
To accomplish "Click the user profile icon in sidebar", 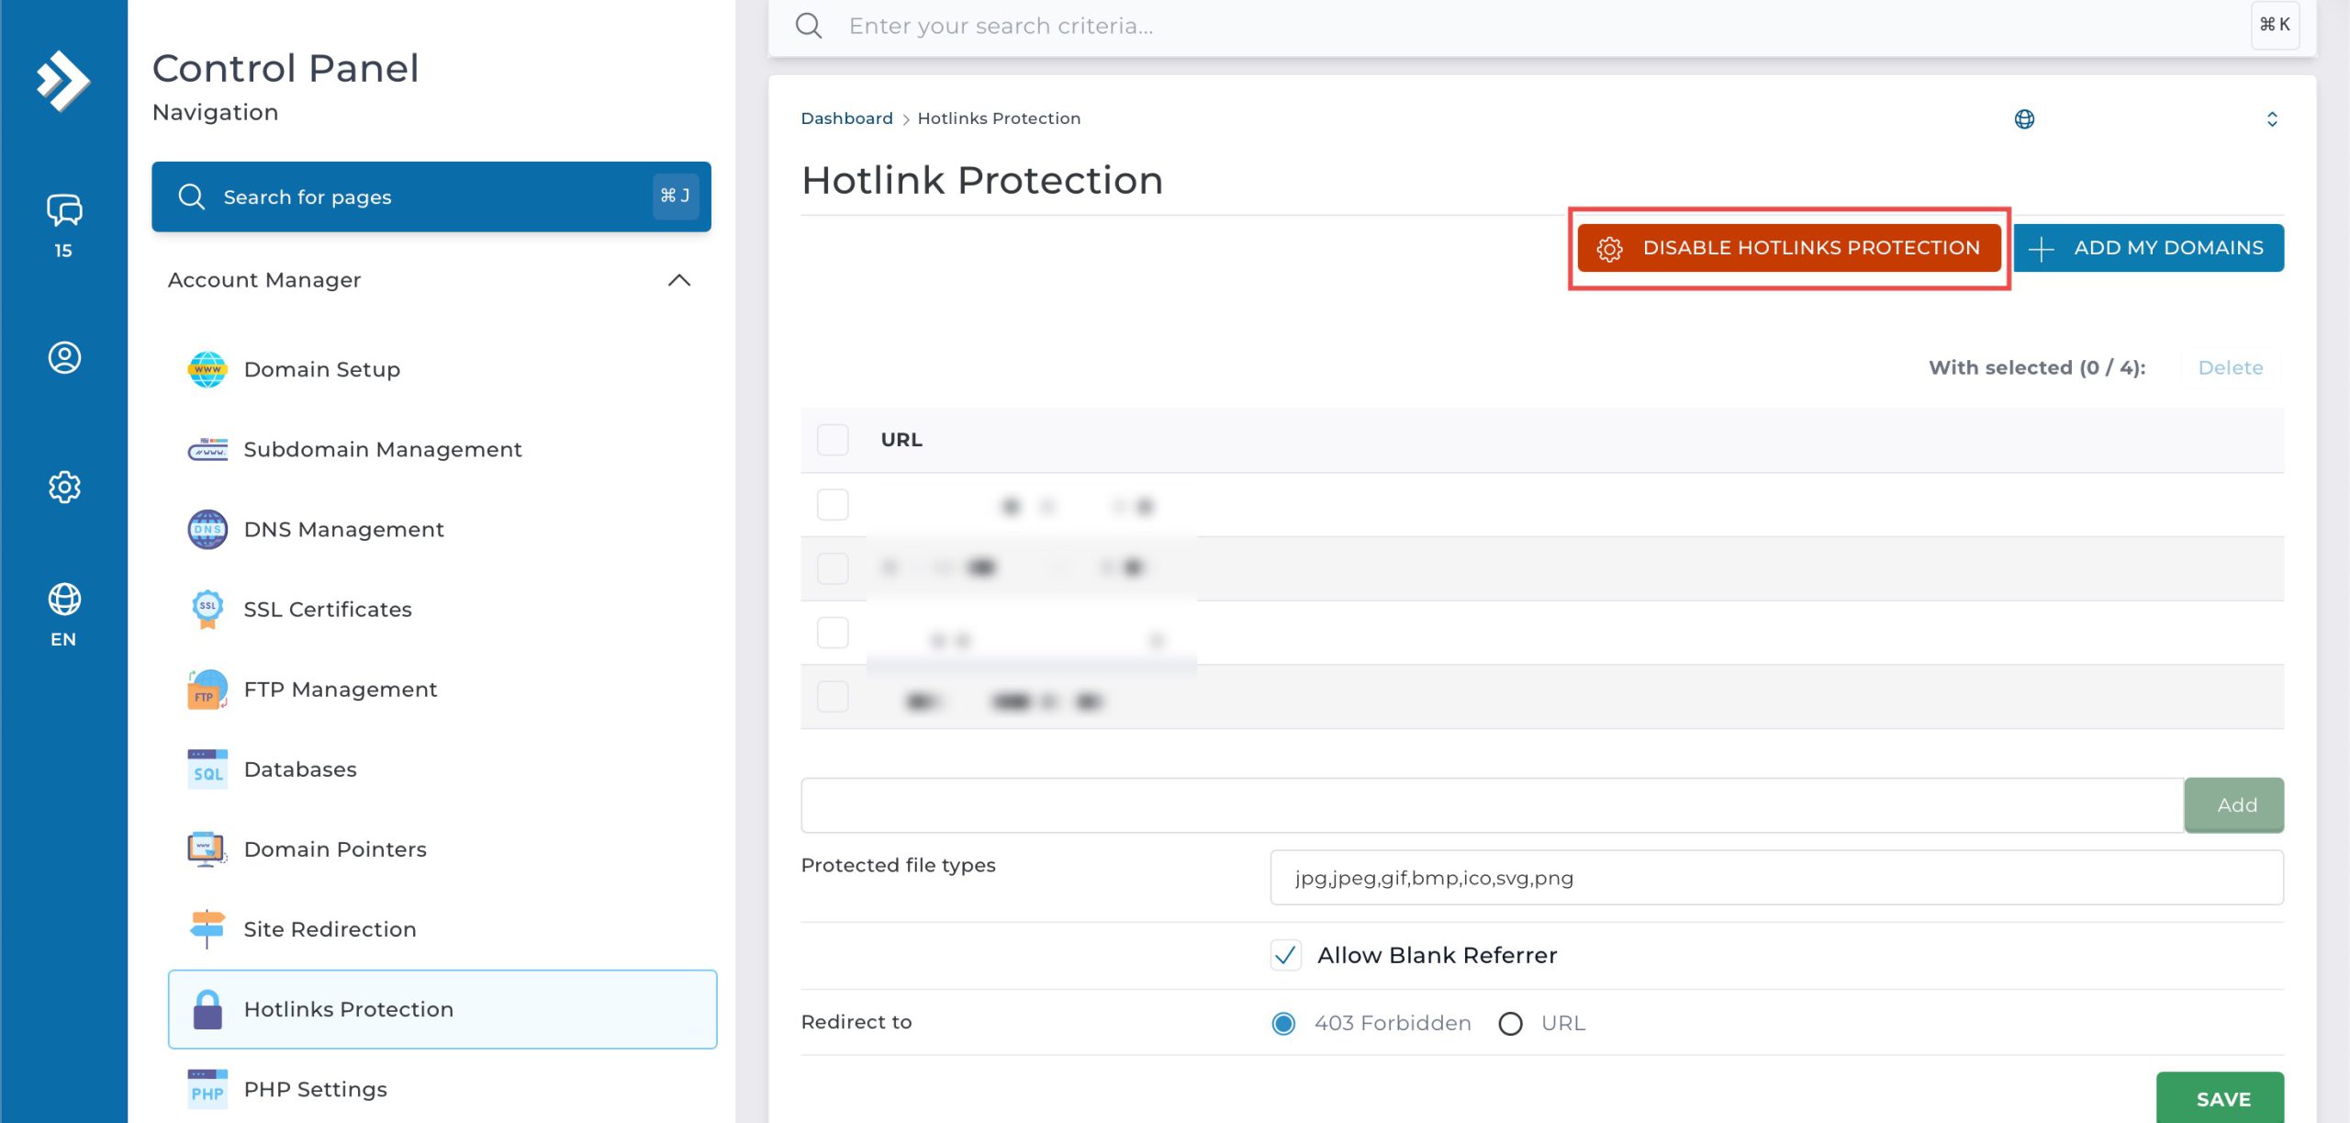I will tap(63, 357).
